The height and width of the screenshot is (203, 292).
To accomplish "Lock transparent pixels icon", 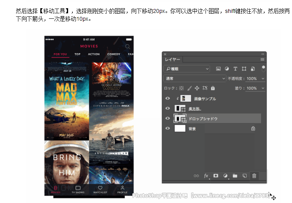I will pyautogui.click(x=181, y=88).
